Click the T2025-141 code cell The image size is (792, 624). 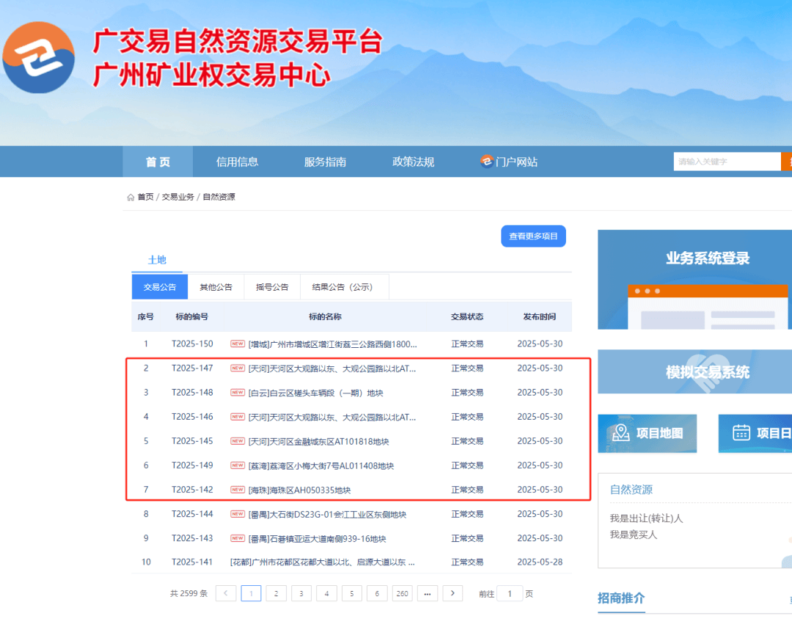192,562
